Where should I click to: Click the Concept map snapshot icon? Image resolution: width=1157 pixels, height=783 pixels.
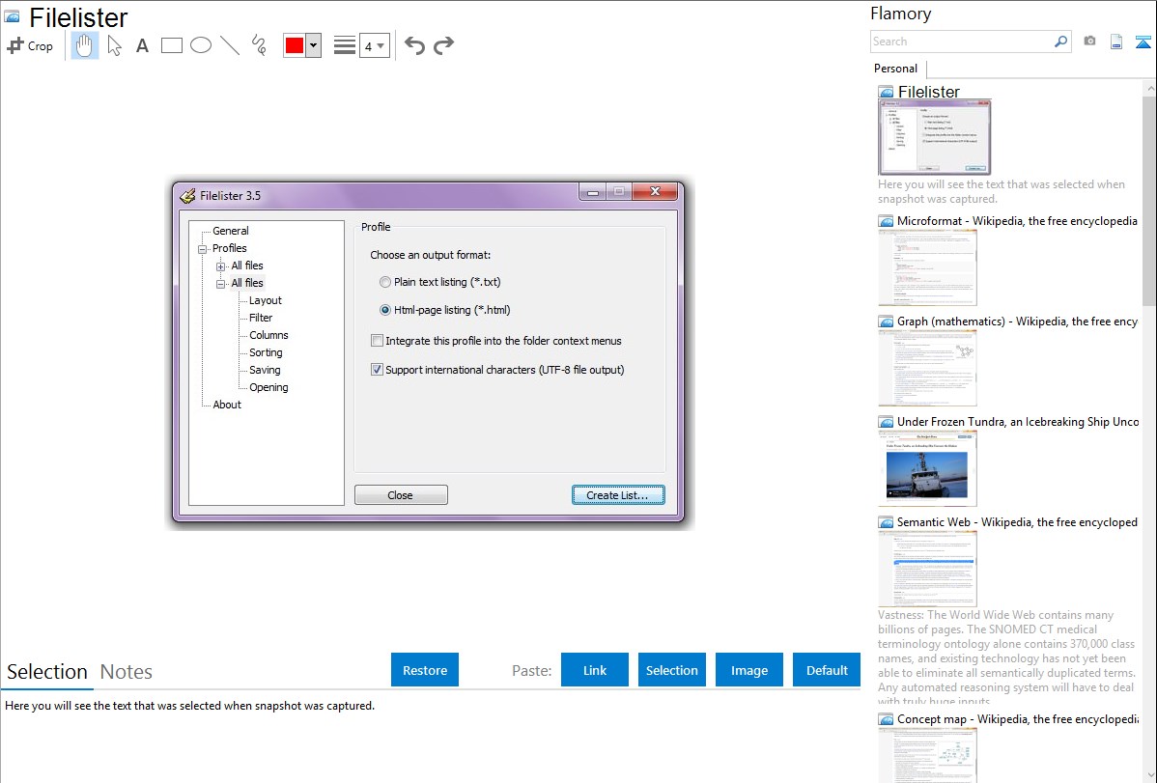pyautogui.click(x=886, y=719)
